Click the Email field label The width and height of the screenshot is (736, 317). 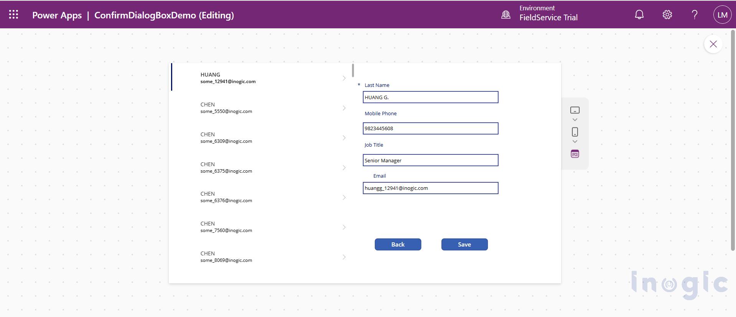379,176
